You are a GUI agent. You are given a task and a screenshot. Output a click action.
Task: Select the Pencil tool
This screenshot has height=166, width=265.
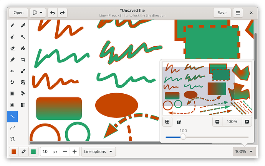[13, 26]
